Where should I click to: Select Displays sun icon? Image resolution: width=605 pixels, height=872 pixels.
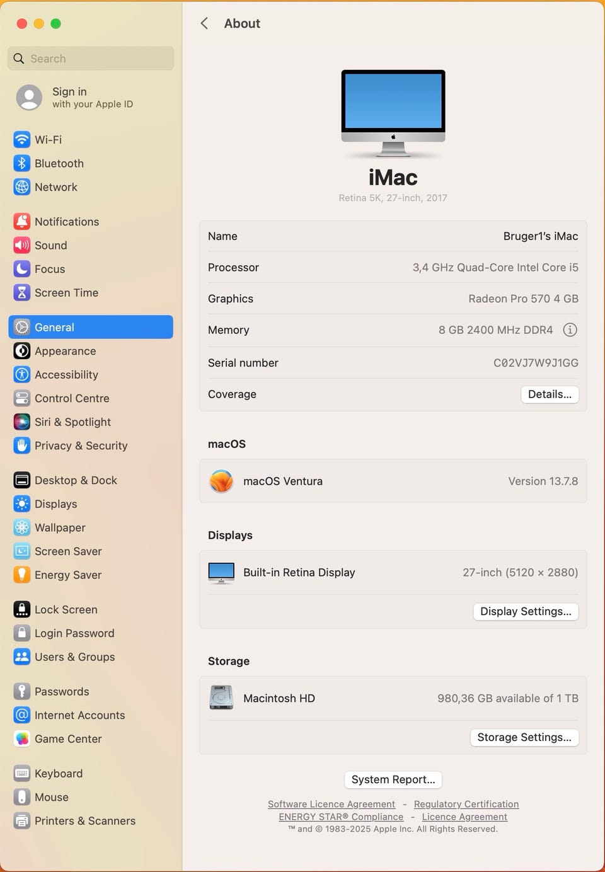click(22, 503)
